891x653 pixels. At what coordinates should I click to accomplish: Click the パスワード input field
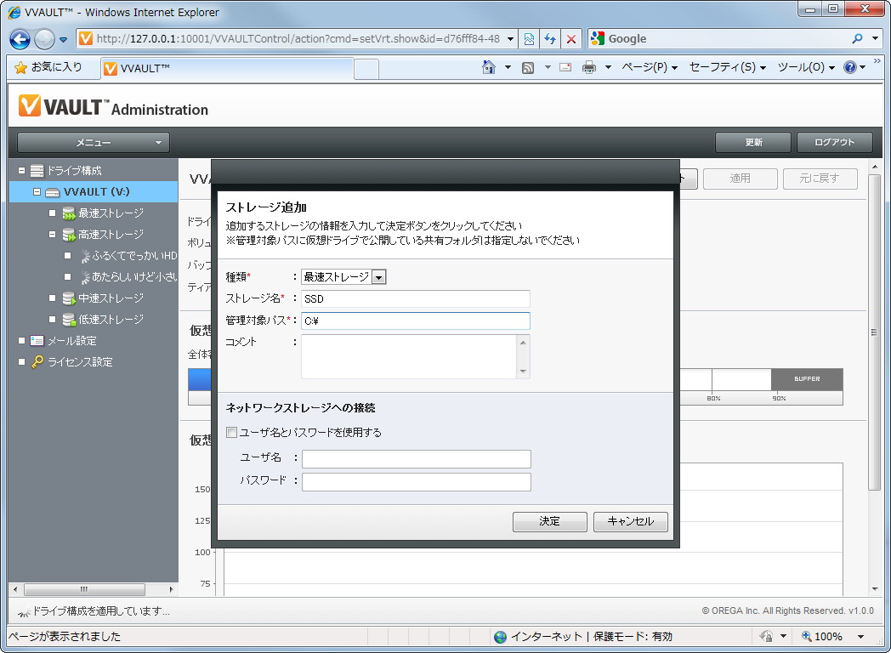coord(417,482)
